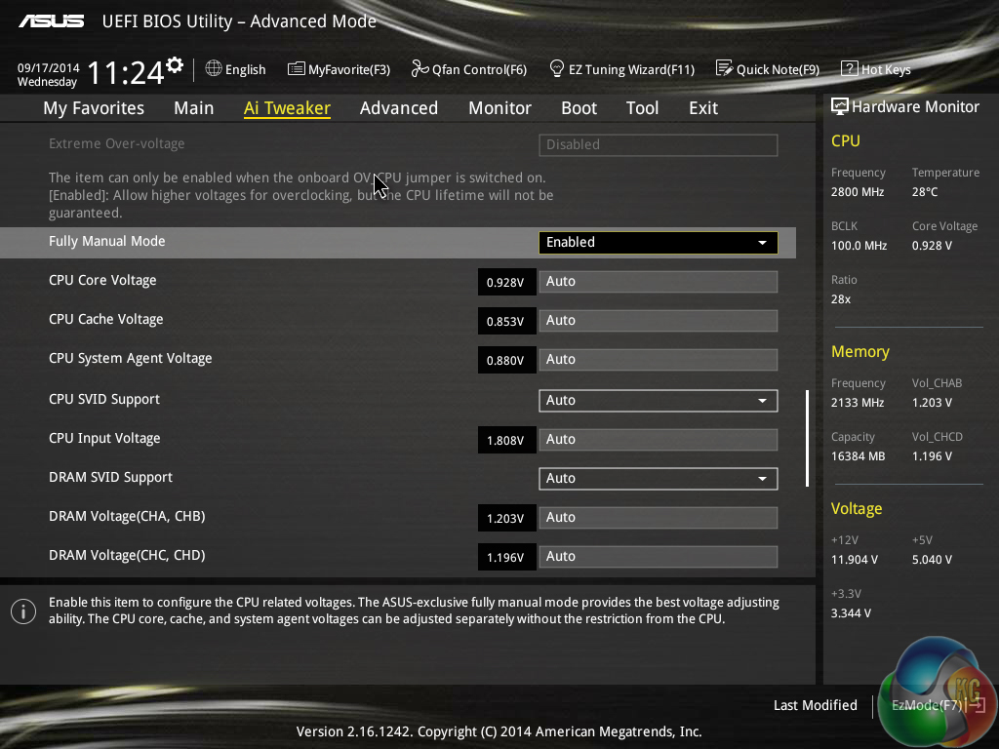Image resolution: width=999 pixels, height=749 pixels.
Task: Click the 09/17/2014 date text
Action: [x=49, y=67]
